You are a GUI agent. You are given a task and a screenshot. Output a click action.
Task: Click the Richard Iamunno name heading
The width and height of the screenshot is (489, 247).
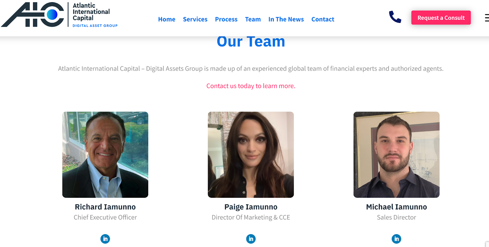(x=105, y=207)
